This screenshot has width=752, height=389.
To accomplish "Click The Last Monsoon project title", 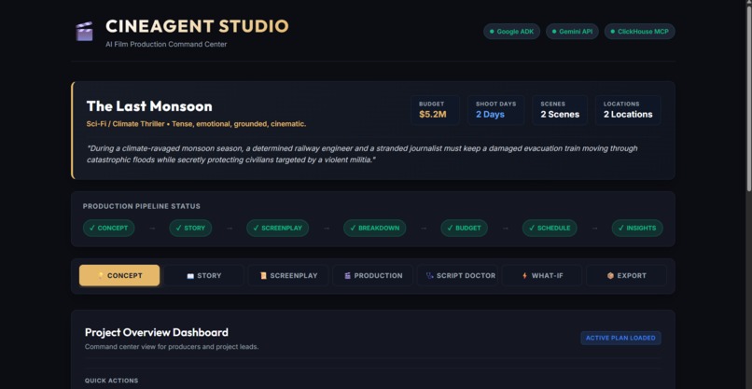I will (x=149, y=106).
